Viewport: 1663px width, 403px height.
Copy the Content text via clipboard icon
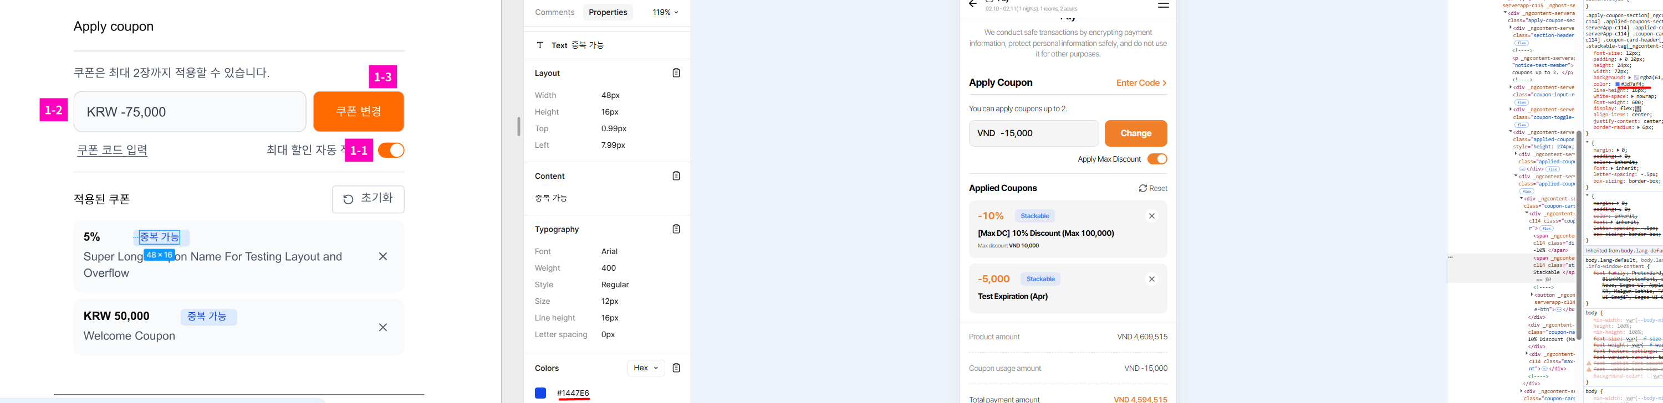(676, 176)
